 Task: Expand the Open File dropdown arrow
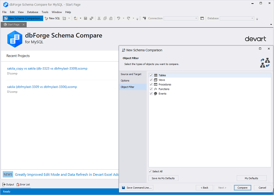[x=81, y=18]
